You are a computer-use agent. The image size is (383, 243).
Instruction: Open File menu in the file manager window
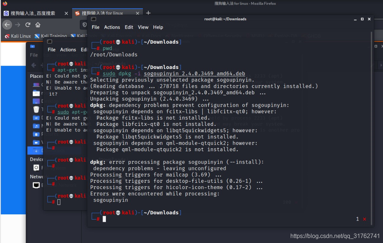pyautogui.click(x=34, y=55)
